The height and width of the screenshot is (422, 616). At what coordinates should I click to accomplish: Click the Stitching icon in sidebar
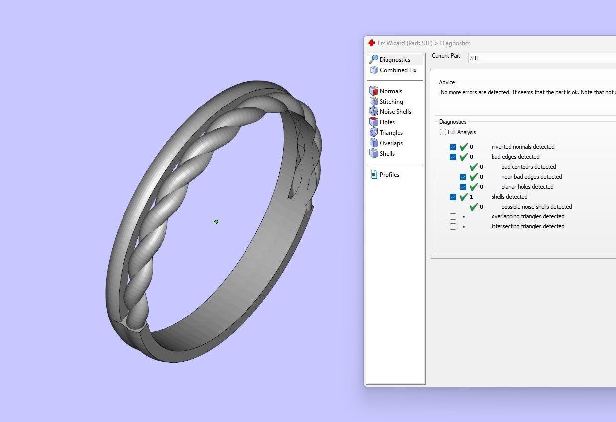[x=373, y=101]
